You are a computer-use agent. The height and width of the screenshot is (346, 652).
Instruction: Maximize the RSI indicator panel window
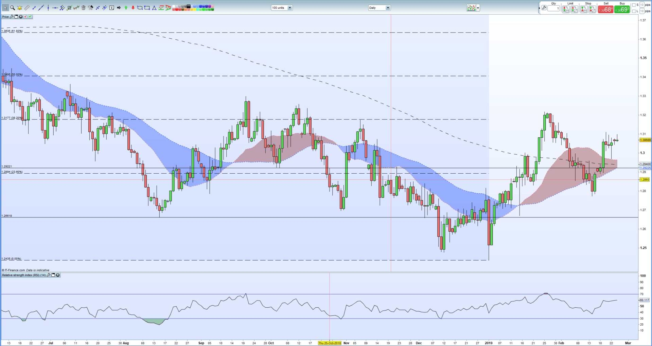pyautogui.click(x=53, y=275)
